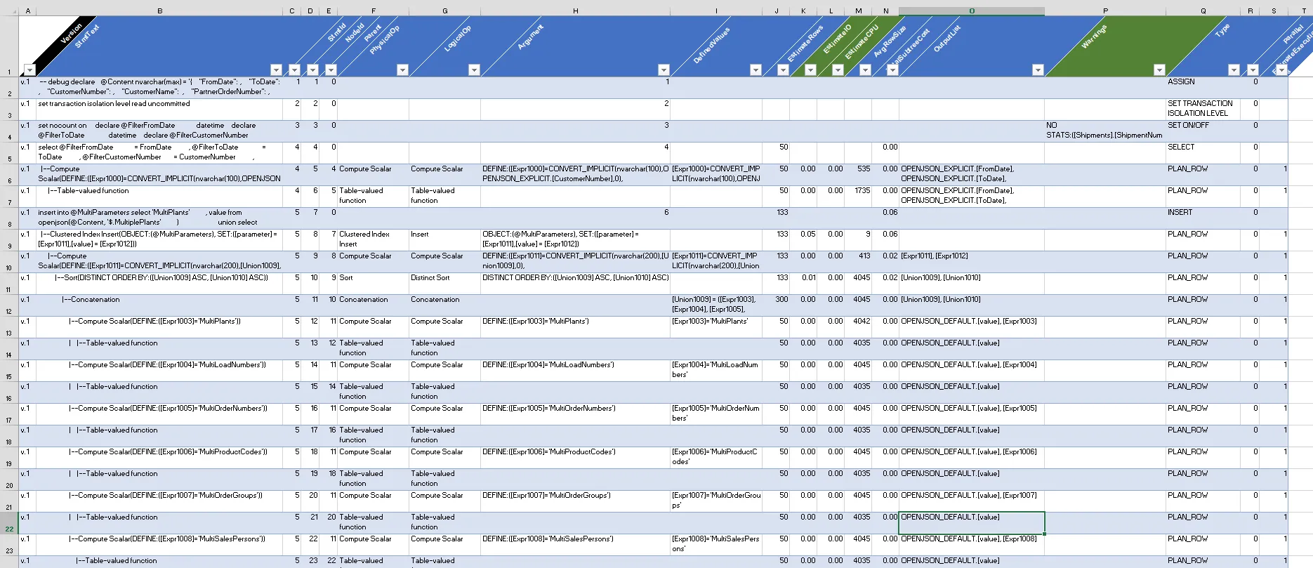Screen dimensions: 1313x568
Task: Select column O by its header letter
Action: click(972, 11)
